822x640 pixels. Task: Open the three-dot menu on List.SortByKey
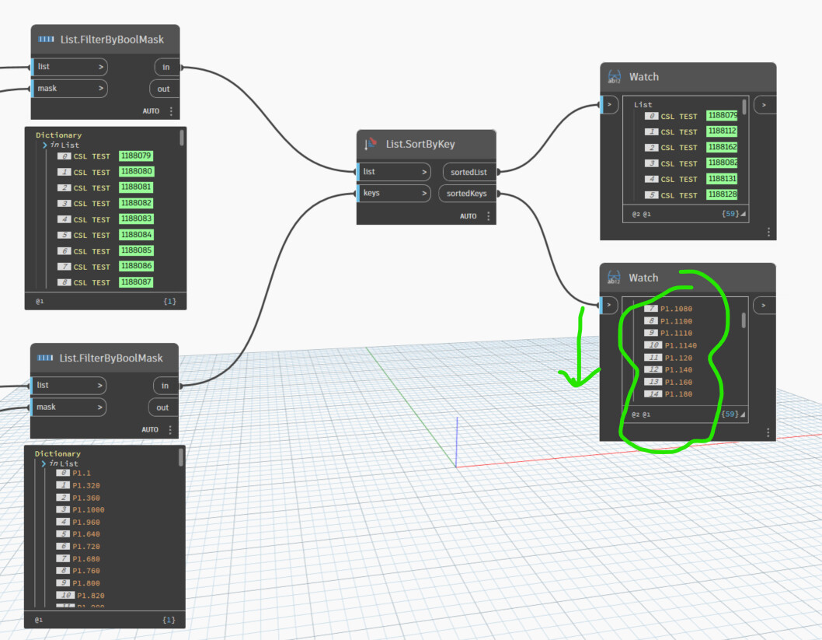tap(487, 216)
